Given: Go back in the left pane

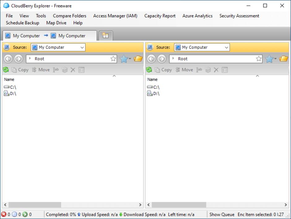Looking at the screenshot, I should [8, 59].
